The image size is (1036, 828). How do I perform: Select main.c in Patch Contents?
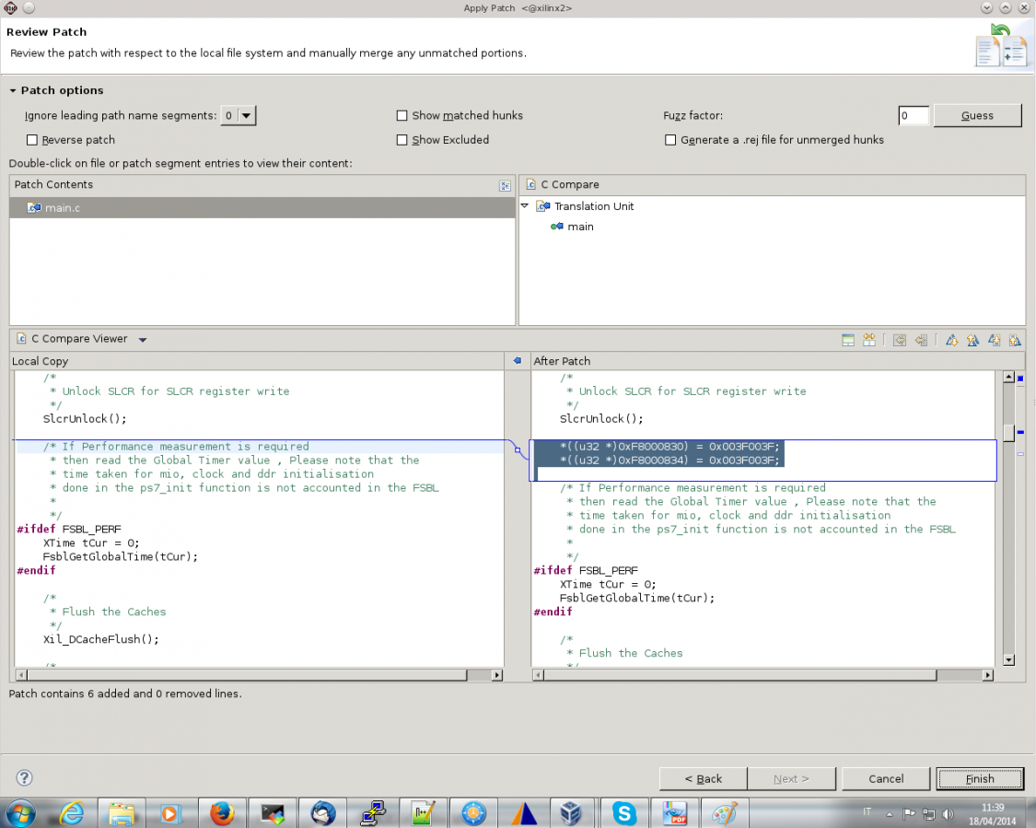(x=63, y=208)
